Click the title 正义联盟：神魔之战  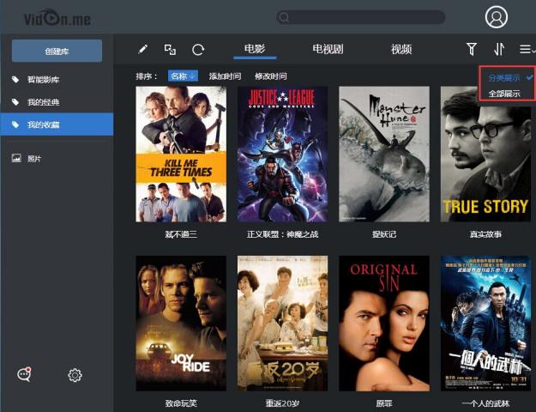[282, 234]
